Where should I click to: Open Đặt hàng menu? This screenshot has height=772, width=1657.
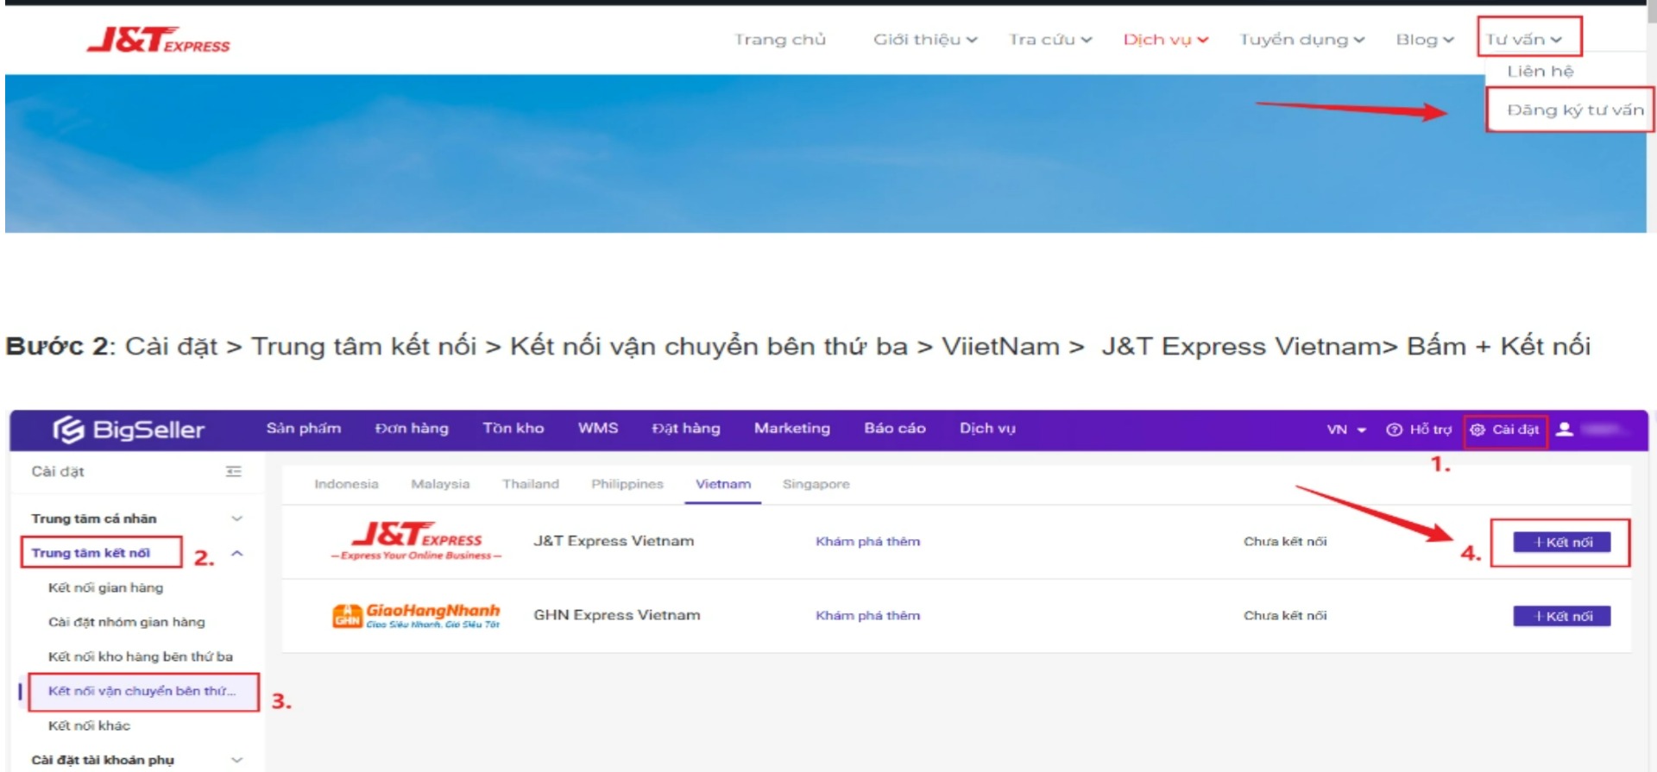pyautogui.click(x=686, y=429)
